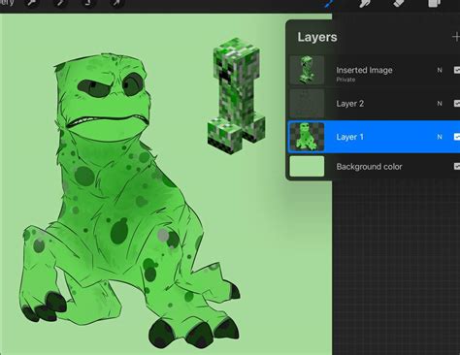Tap the Layer 2 thumbnail
The width and height of the screenshot is (460, 355).
tap(307, 104)
